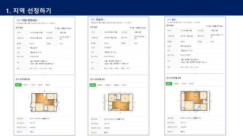Click the 이문e-편한세상 complex title

pos(29,20)
